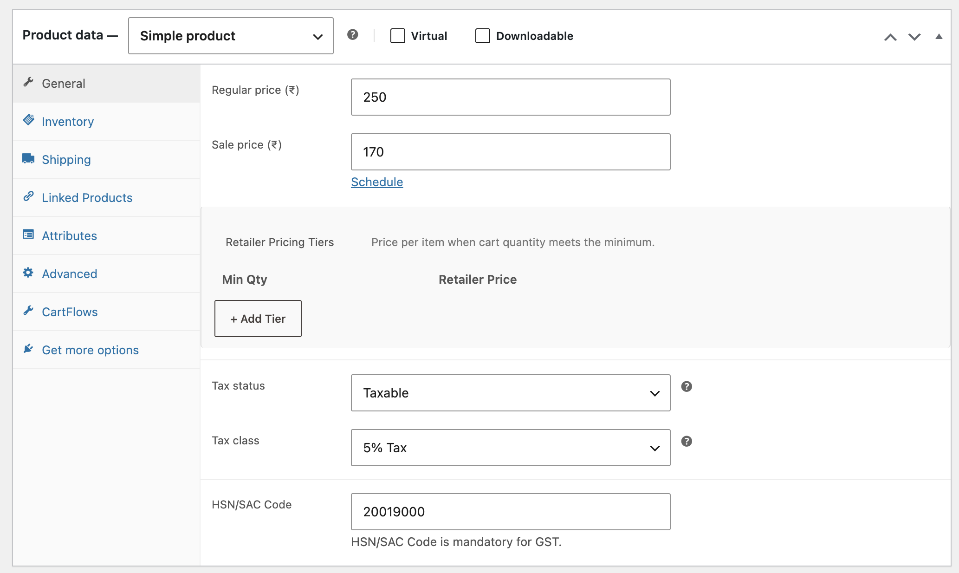Viewport: 959px width, 573px height.
Task: Click the Attributes list icon
Action: 28,234
